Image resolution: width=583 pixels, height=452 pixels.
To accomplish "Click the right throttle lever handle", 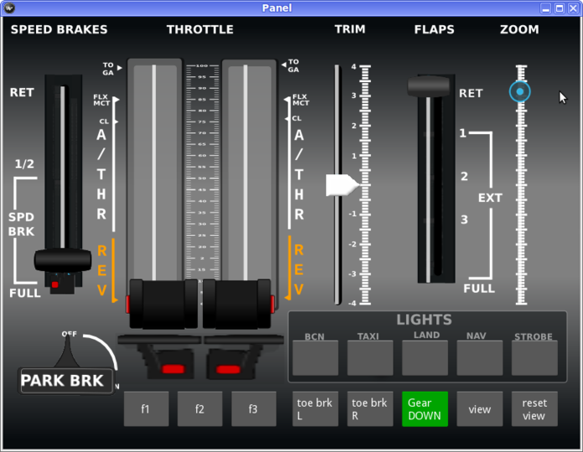I will (237, 302).
